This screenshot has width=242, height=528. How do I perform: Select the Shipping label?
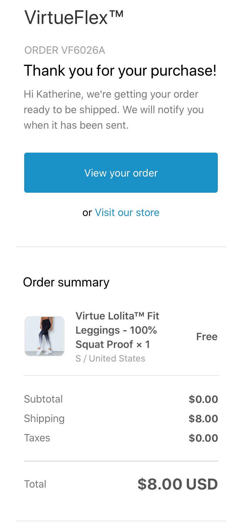click(x=44, y=419)
